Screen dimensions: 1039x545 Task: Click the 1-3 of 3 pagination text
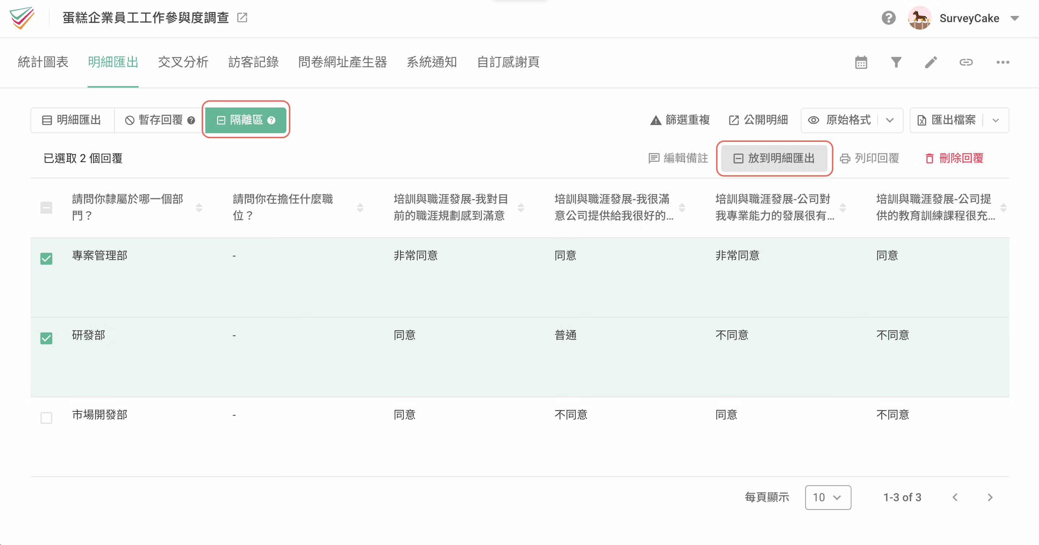(x=902, y=498)
